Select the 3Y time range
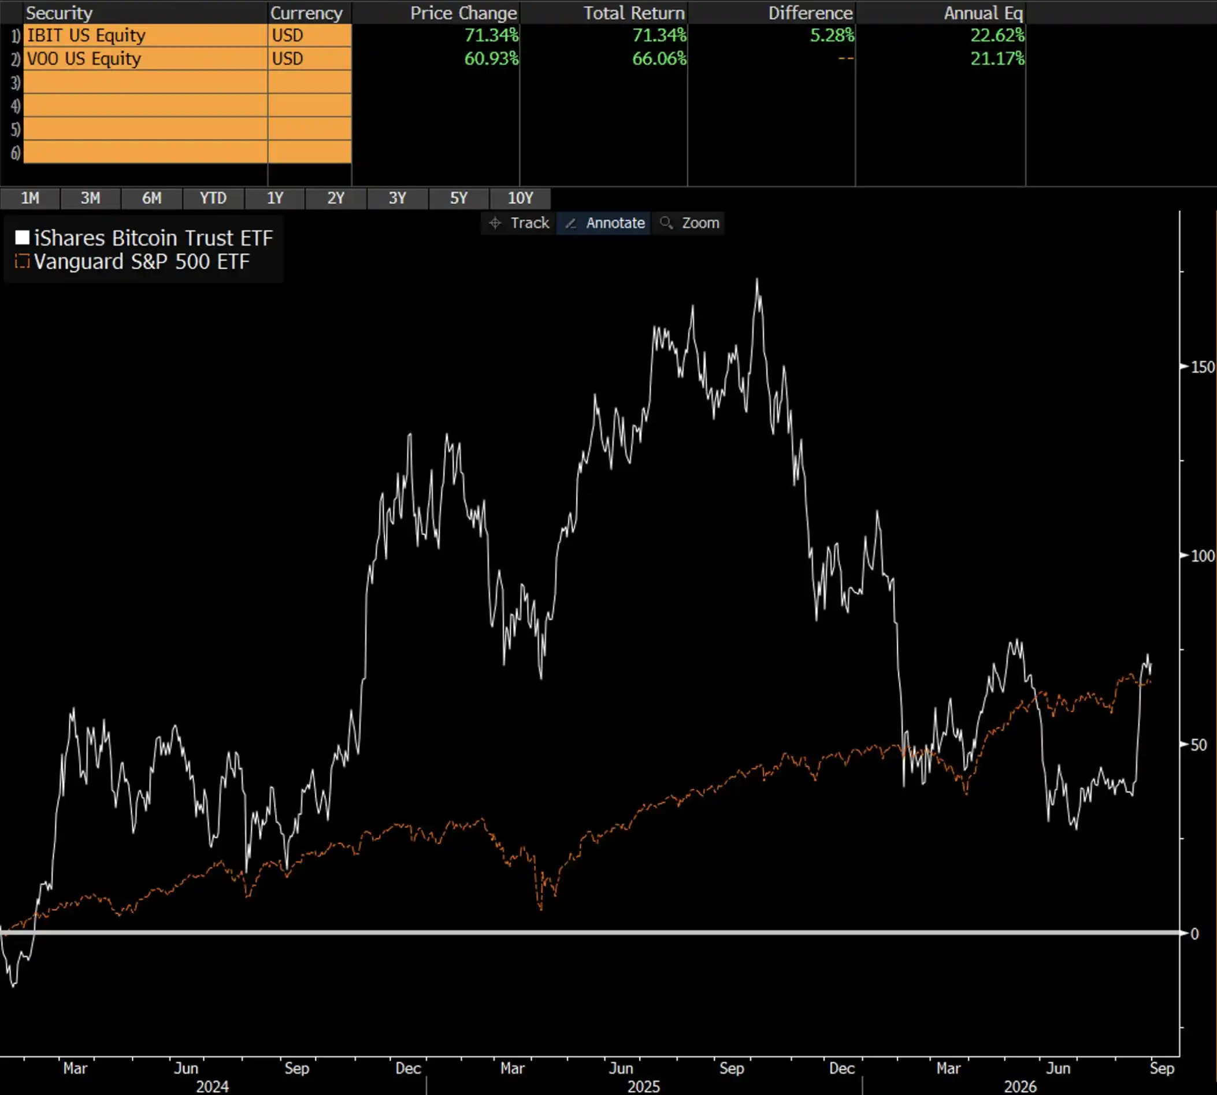This screenshot has height=1095, width=1217. coord(398,198)
